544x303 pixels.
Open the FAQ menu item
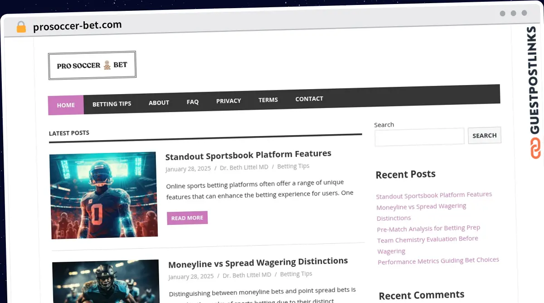[193, 102]
